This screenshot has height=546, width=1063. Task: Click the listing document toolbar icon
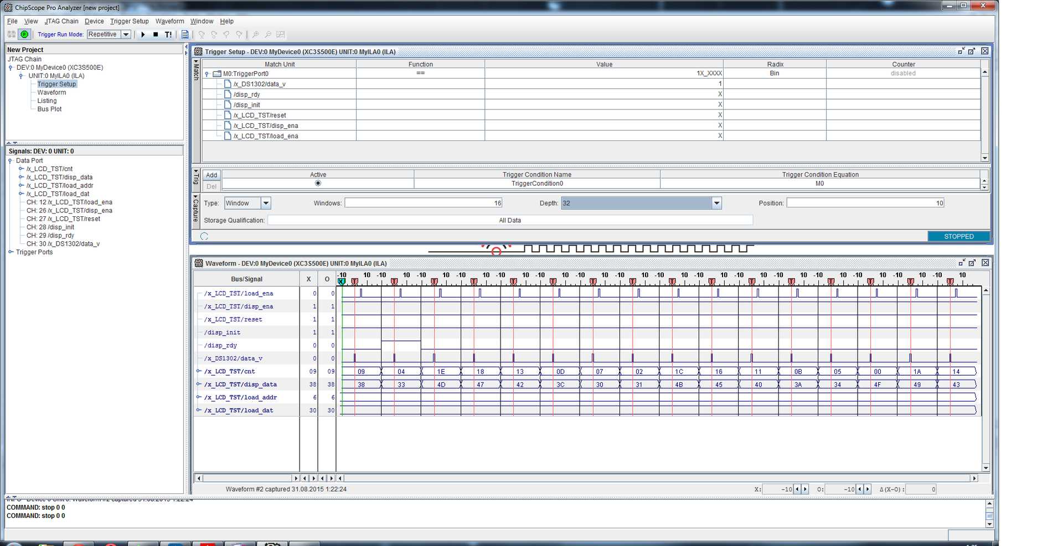pyautogui.click(x=185, y=34)
